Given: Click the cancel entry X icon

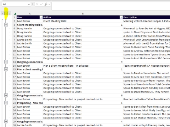Looking at the screenshot, I should pos(37,4).
